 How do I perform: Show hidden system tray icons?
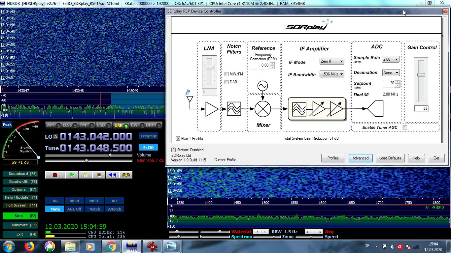376,246
